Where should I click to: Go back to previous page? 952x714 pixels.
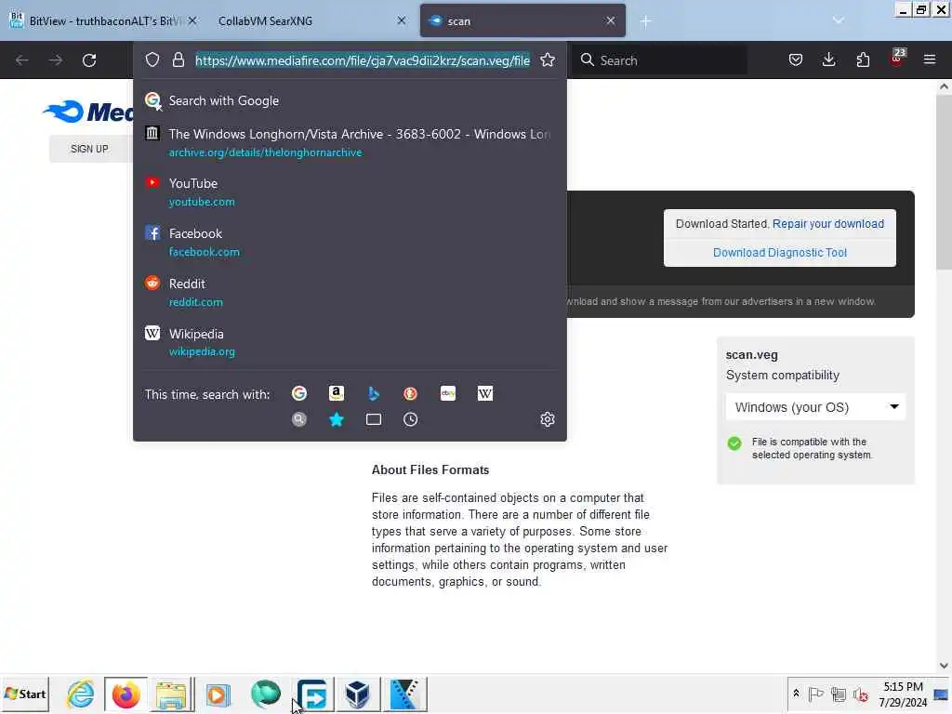22,60
